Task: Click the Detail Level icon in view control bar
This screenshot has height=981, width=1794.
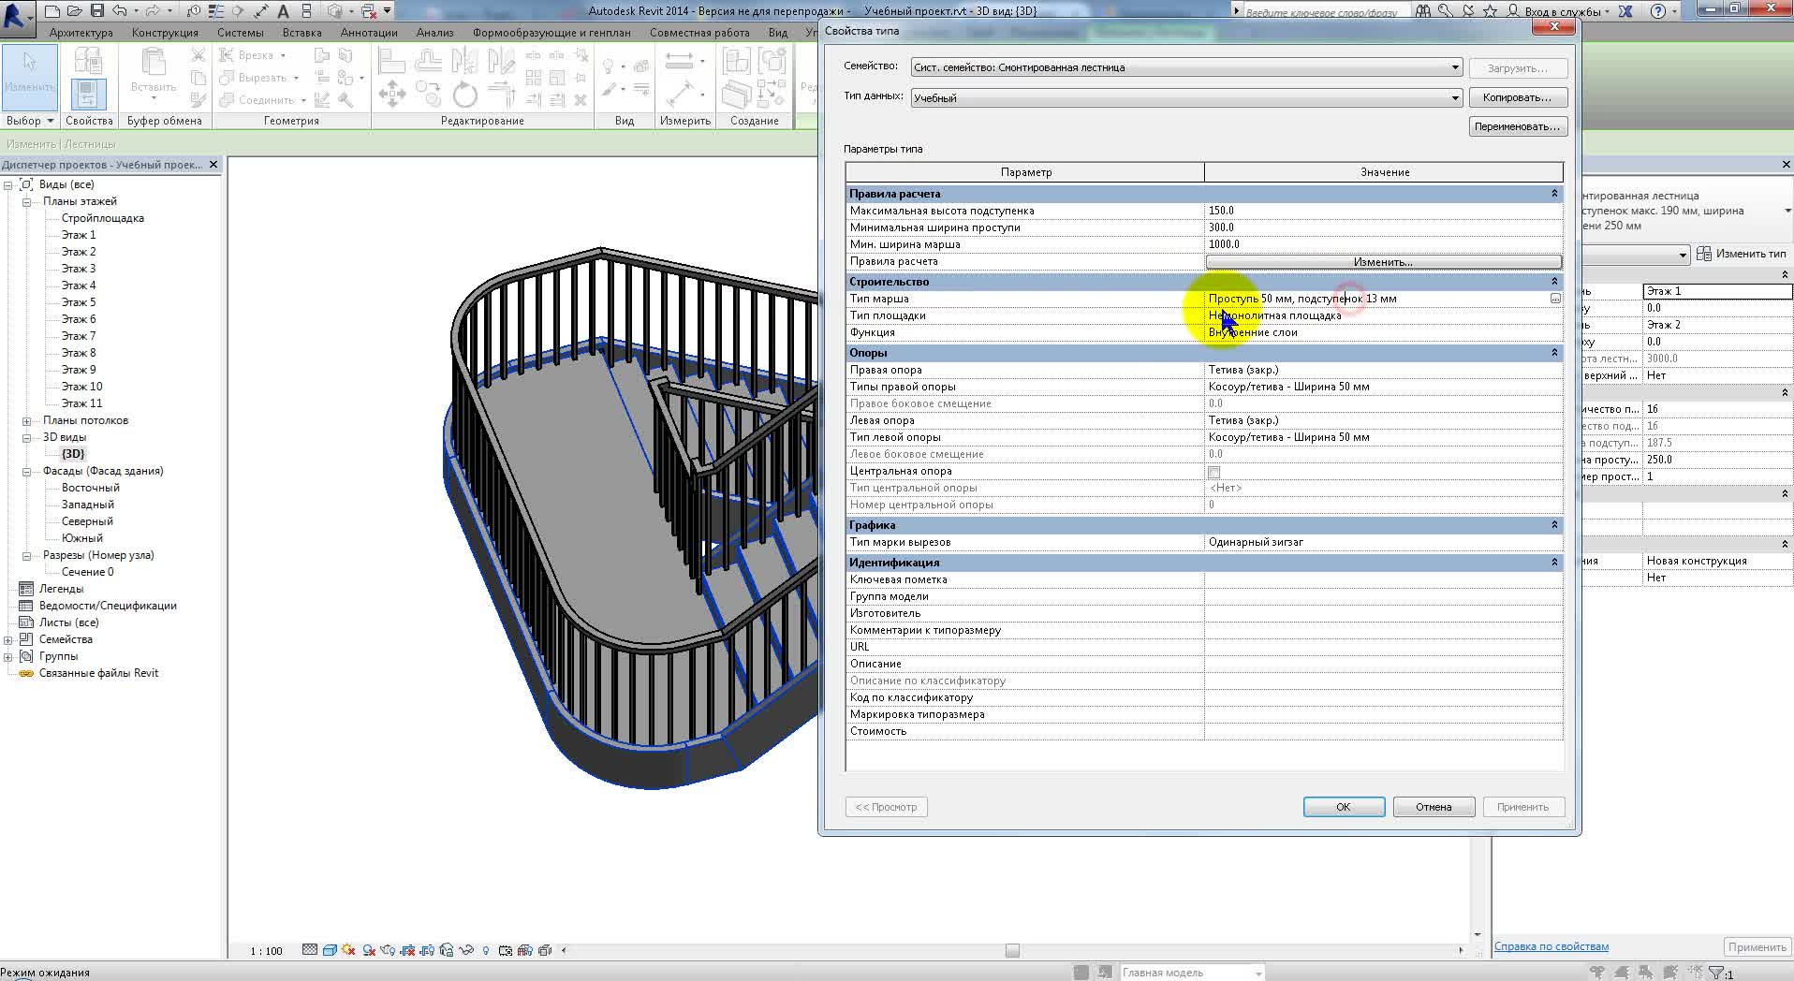Action: tap(310, 950)
